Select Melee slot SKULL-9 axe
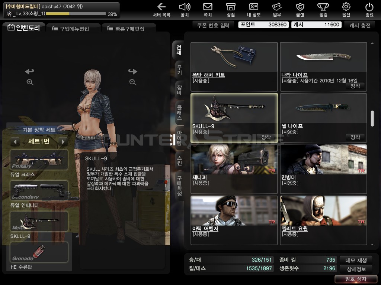 pos(39,221)
